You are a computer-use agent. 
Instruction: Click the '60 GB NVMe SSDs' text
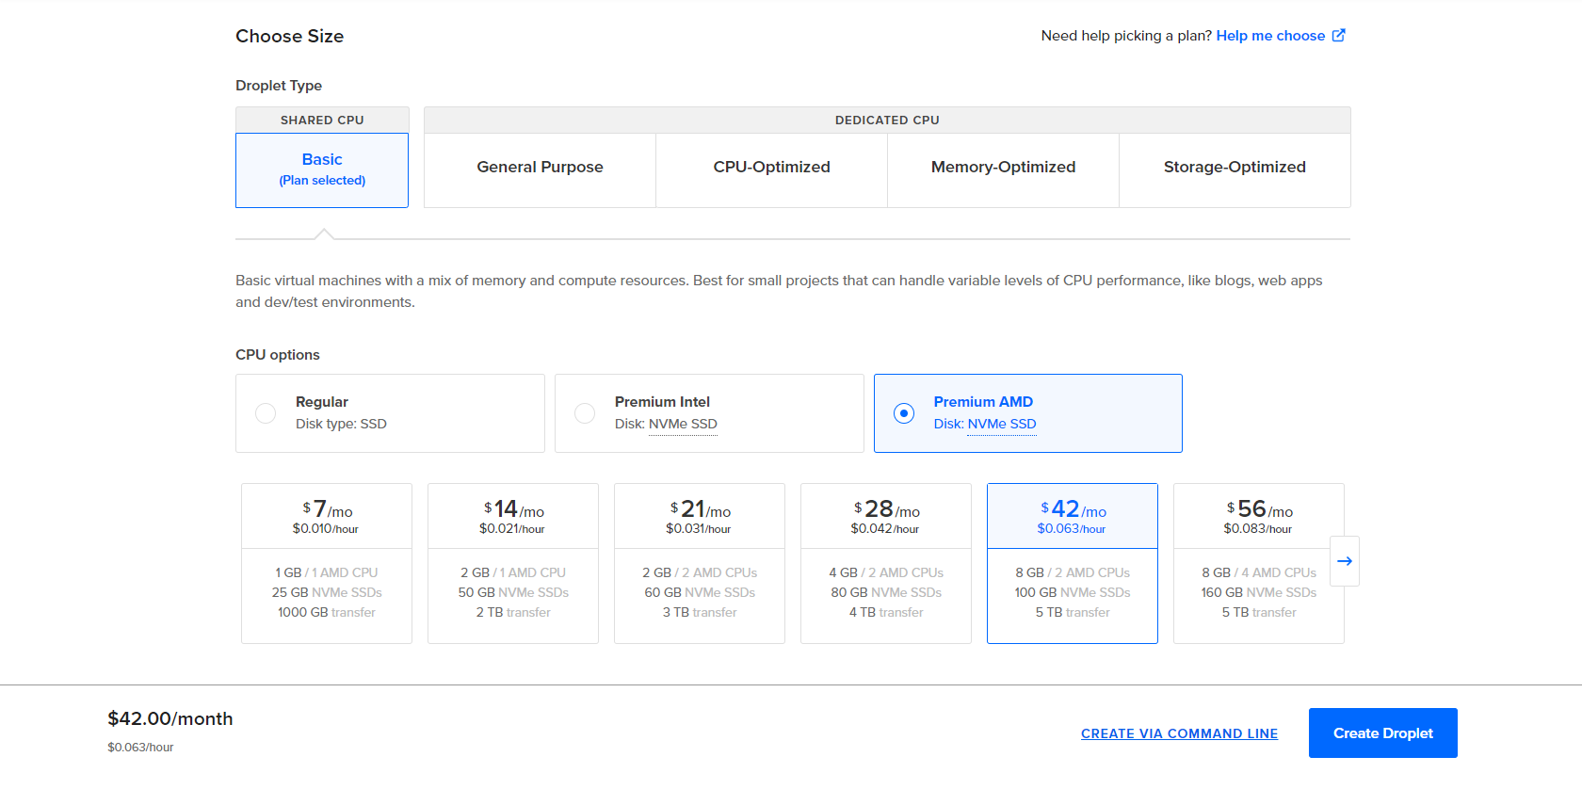[x=700, y=592]
